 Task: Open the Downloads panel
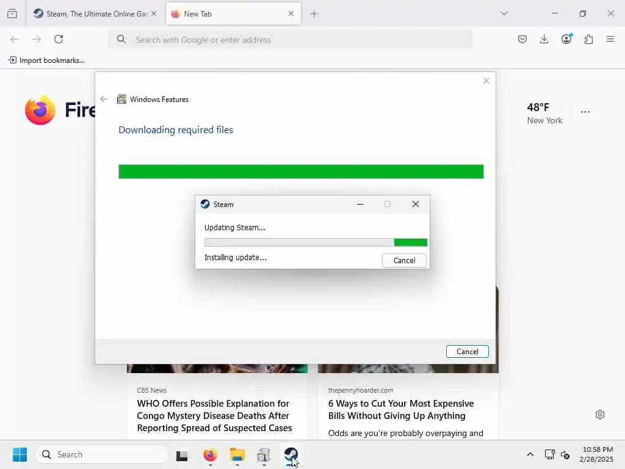544,39
